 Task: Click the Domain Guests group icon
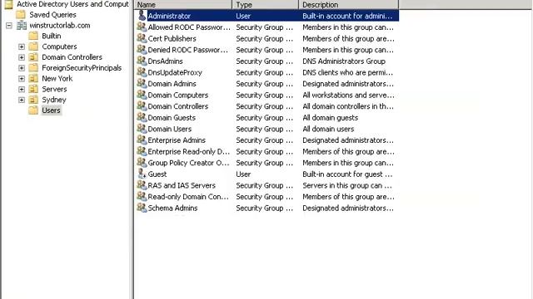[x=142, y=117]
